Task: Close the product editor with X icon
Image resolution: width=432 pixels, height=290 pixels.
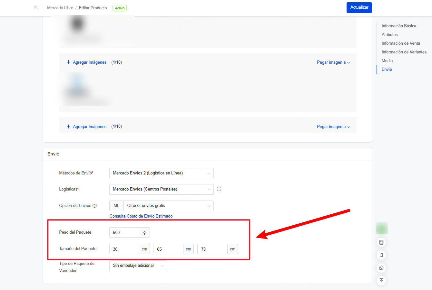Action: (x=35, y=7)
